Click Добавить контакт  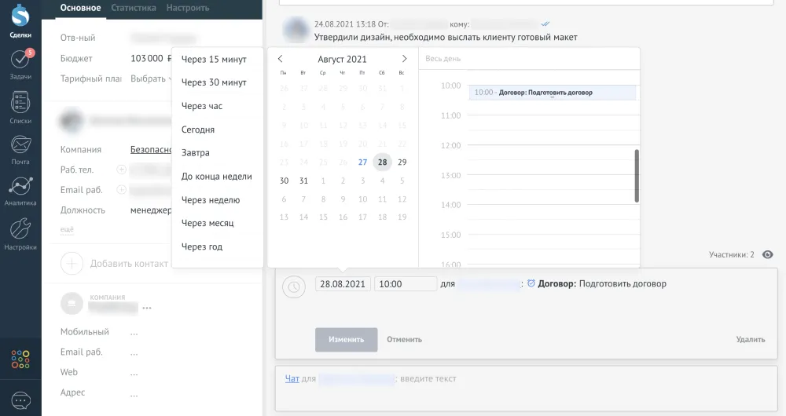tap(129, 264)
